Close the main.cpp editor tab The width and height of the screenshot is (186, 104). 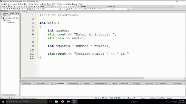(30, 12)
